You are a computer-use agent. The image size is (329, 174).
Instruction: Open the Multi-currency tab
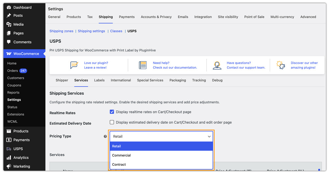pyautogui.click(x=282, y=17)
